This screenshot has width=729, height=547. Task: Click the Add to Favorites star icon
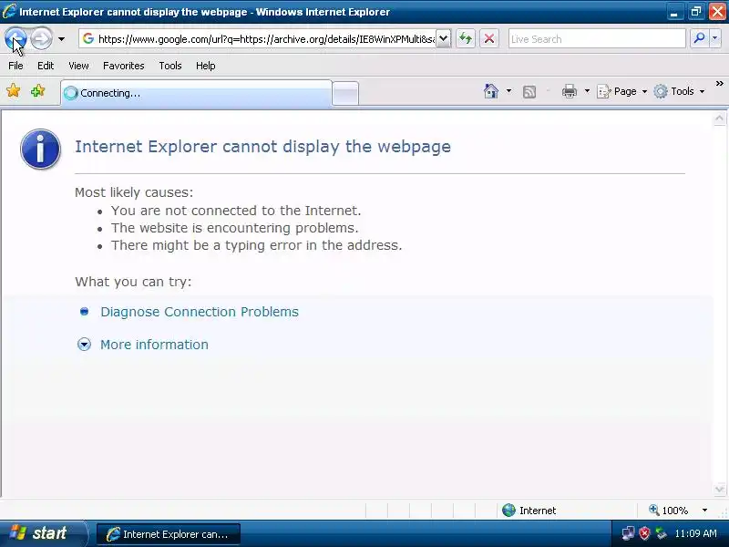pos(38,90)
